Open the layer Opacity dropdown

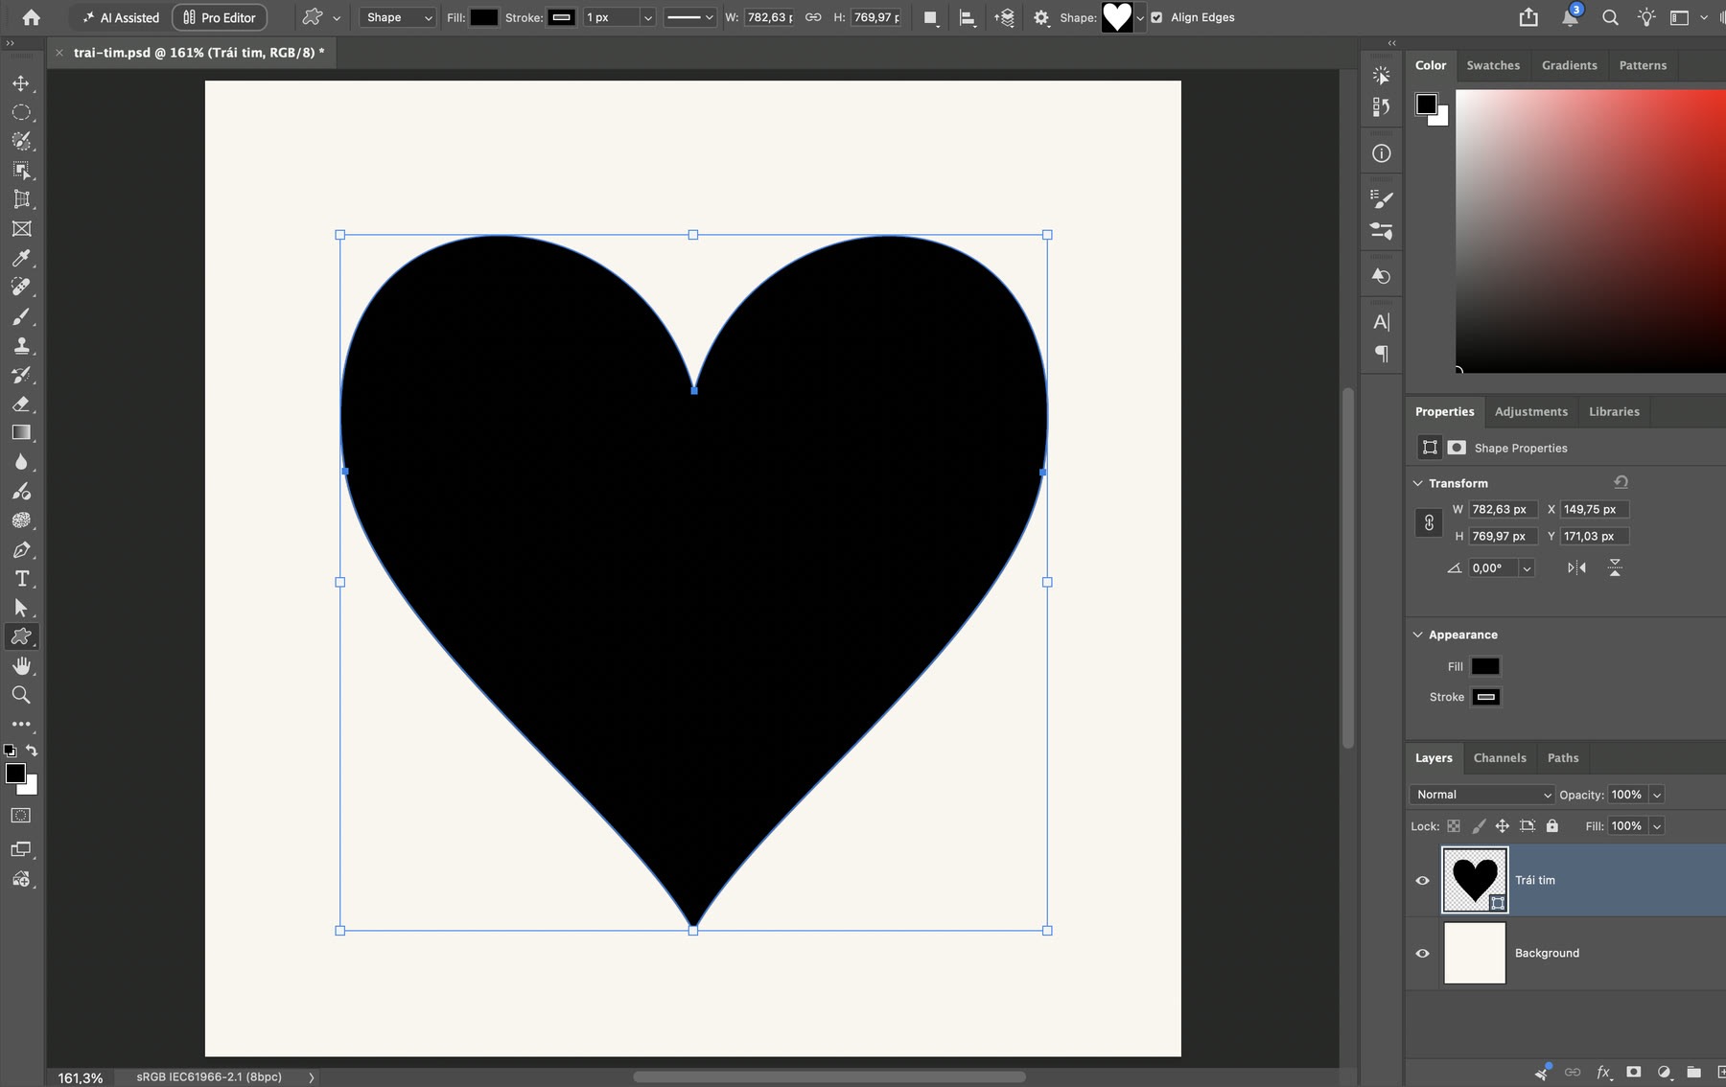click(1657, 795)
